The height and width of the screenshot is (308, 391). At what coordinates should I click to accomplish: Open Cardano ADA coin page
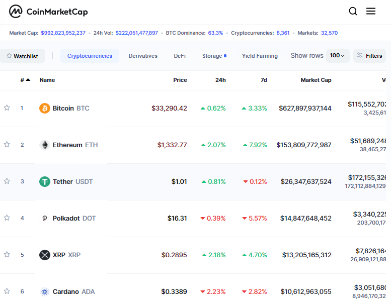(x=73, y=291)
